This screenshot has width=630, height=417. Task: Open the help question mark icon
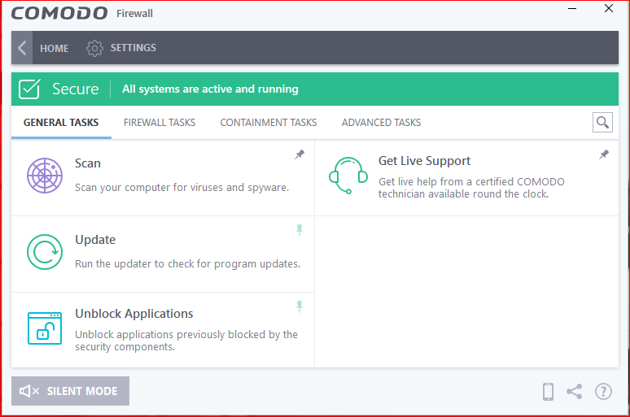click(x=603, y=392)
